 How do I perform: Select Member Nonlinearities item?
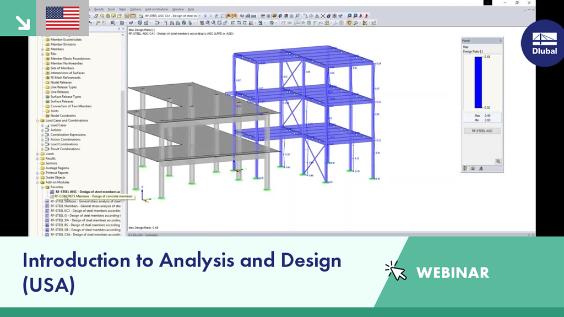(x=67, y=63)
